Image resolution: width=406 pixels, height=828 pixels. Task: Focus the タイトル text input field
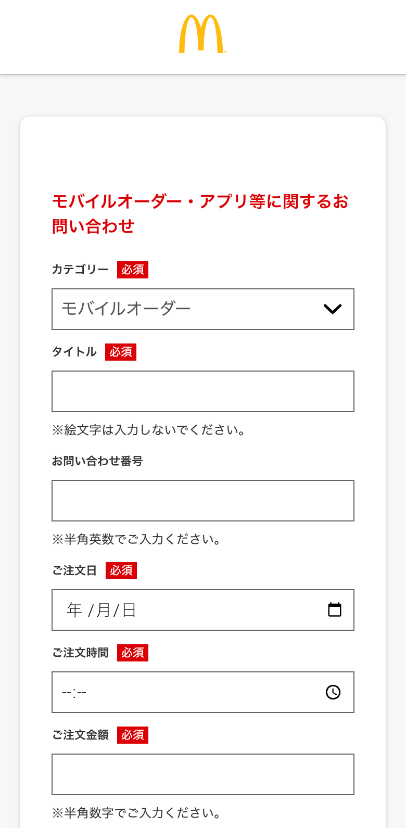click(x=203, y=391)
